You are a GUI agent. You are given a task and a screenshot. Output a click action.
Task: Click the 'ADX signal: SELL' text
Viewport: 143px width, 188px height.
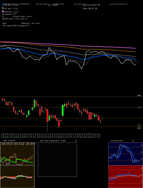click(x=10, y=26)
